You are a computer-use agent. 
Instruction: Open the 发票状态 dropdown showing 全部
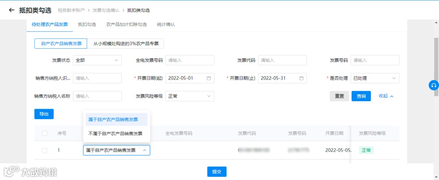97,60
